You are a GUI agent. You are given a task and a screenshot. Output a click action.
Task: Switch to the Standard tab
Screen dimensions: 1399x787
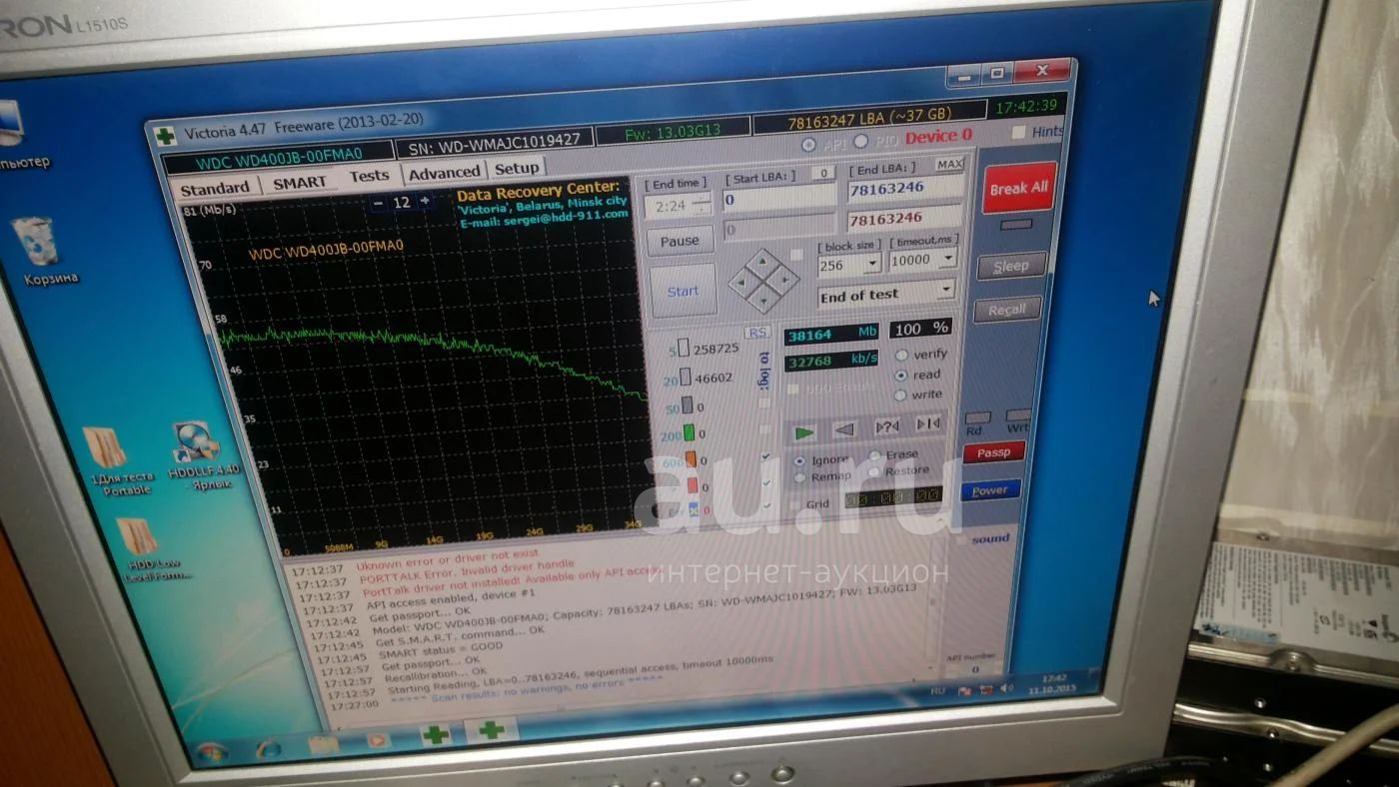(215, 188)
